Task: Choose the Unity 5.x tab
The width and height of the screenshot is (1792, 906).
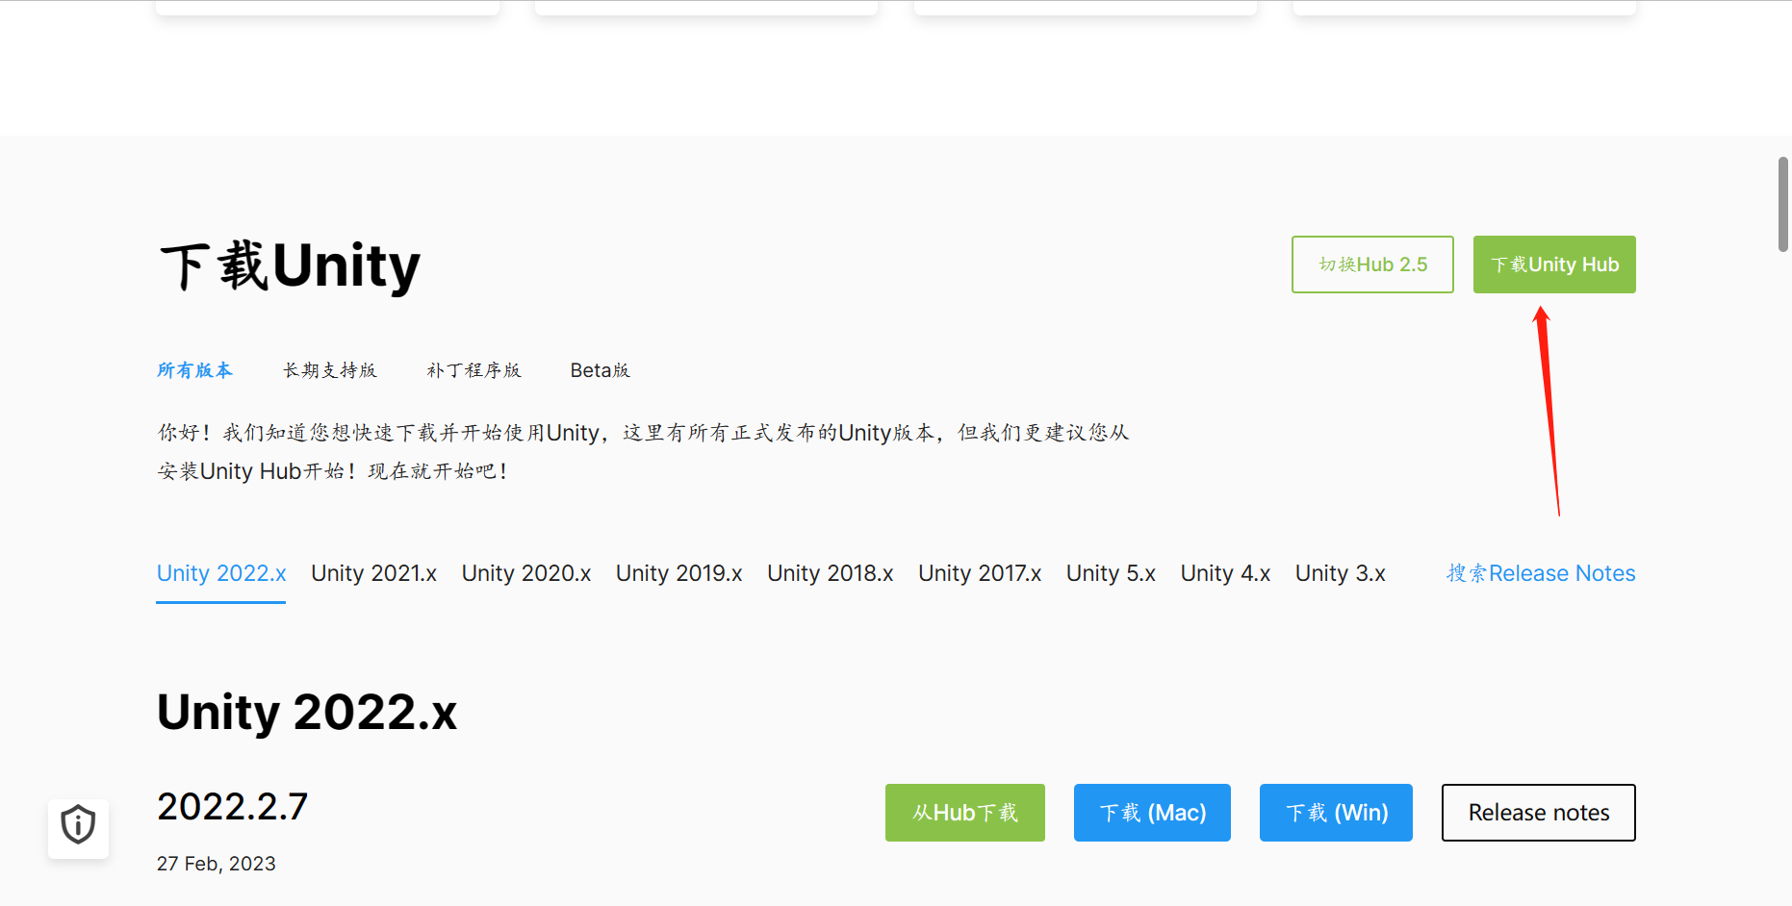Action: click(1111, 573)
